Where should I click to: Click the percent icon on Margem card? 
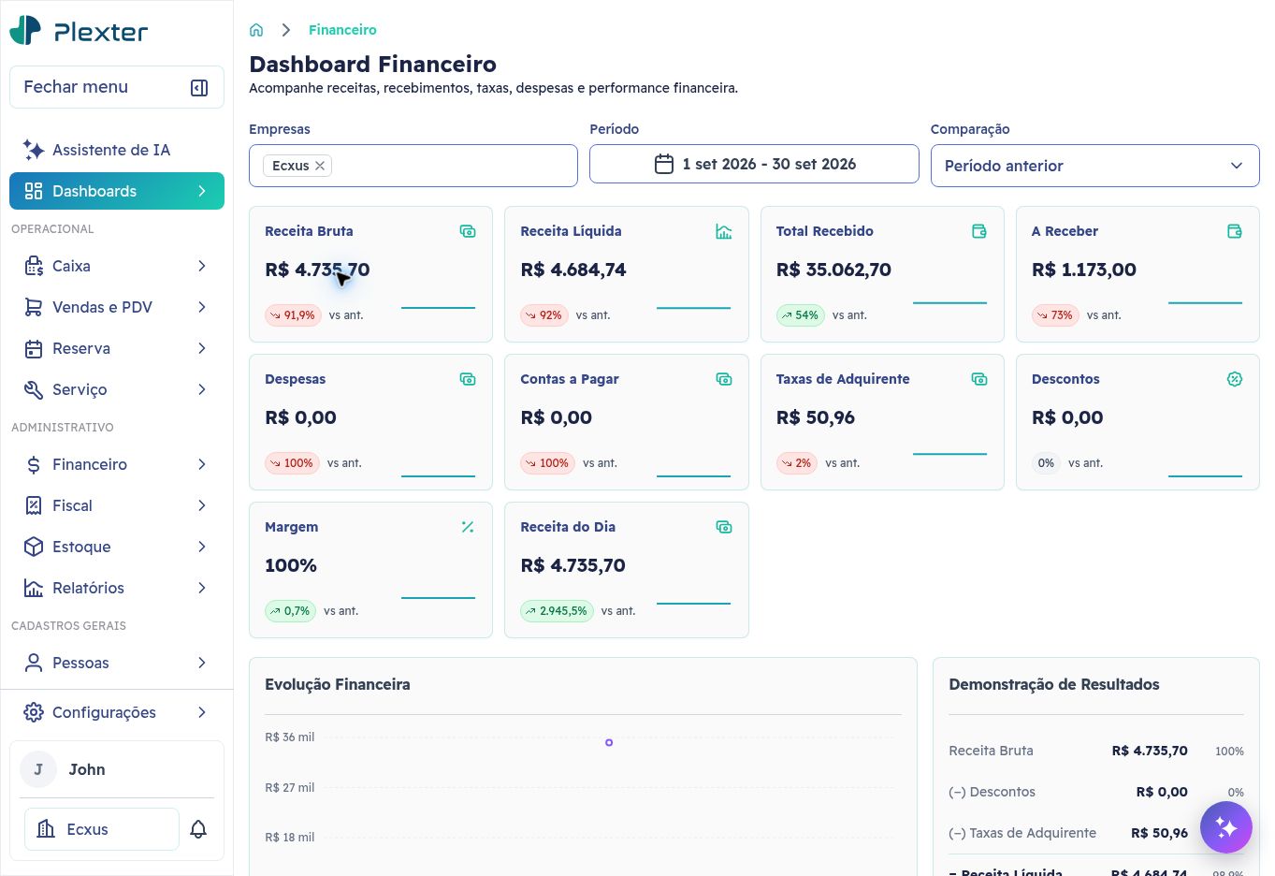click(x=468, y=527)
